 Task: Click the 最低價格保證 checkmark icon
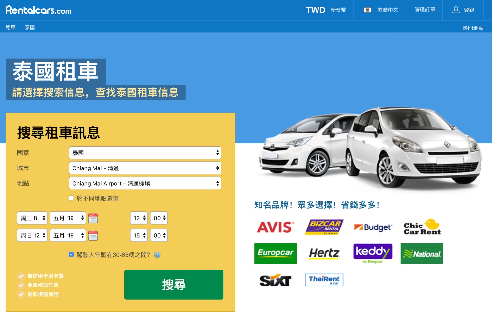coord(21,294)
